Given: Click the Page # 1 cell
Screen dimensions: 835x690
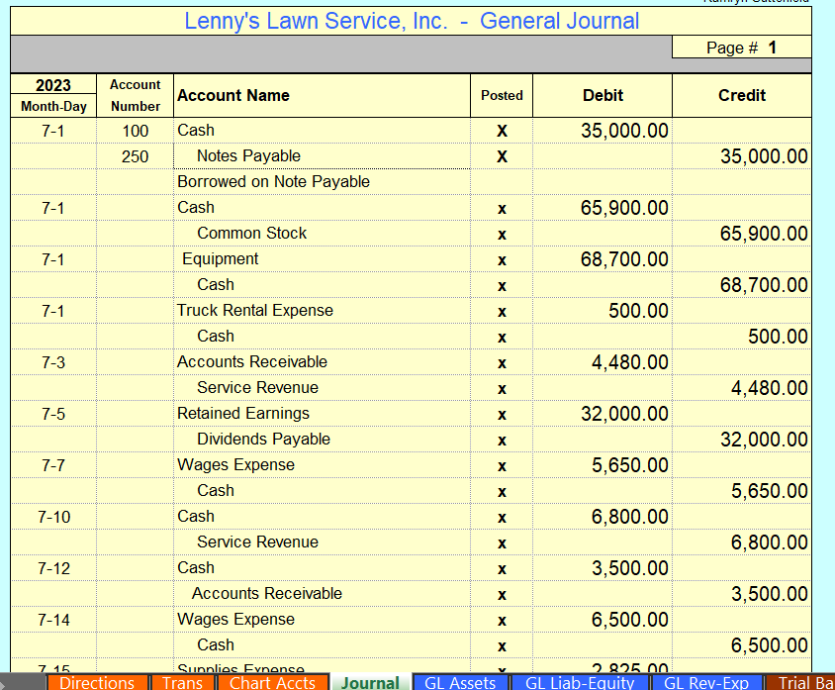Looking at the screenshot, I should coord(741,46).
